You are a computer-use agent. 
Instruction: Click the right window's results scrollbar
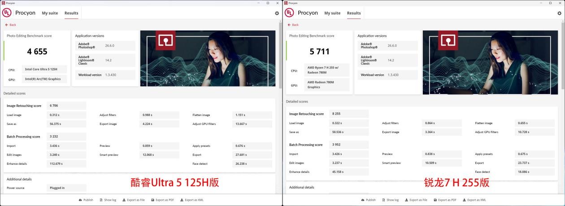point(563,57)
